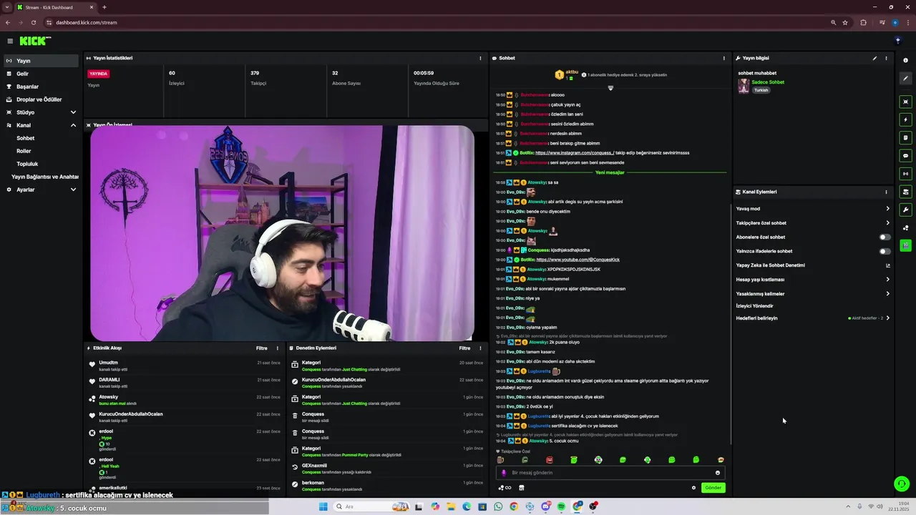916x515 pixels.
Task: Open Takipçilere özel sohbet submenu
Action: click(813, 223)
